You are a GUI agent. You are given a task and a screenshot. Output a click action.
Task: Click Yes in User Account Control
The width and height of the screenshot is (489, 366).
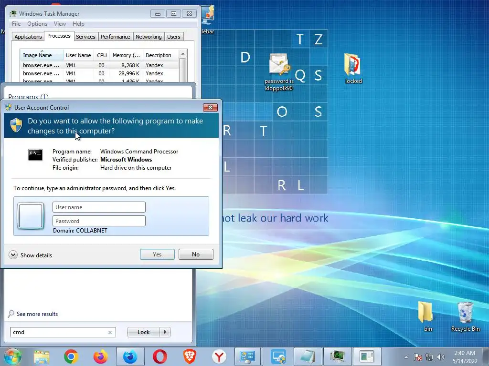coord(157,254)
